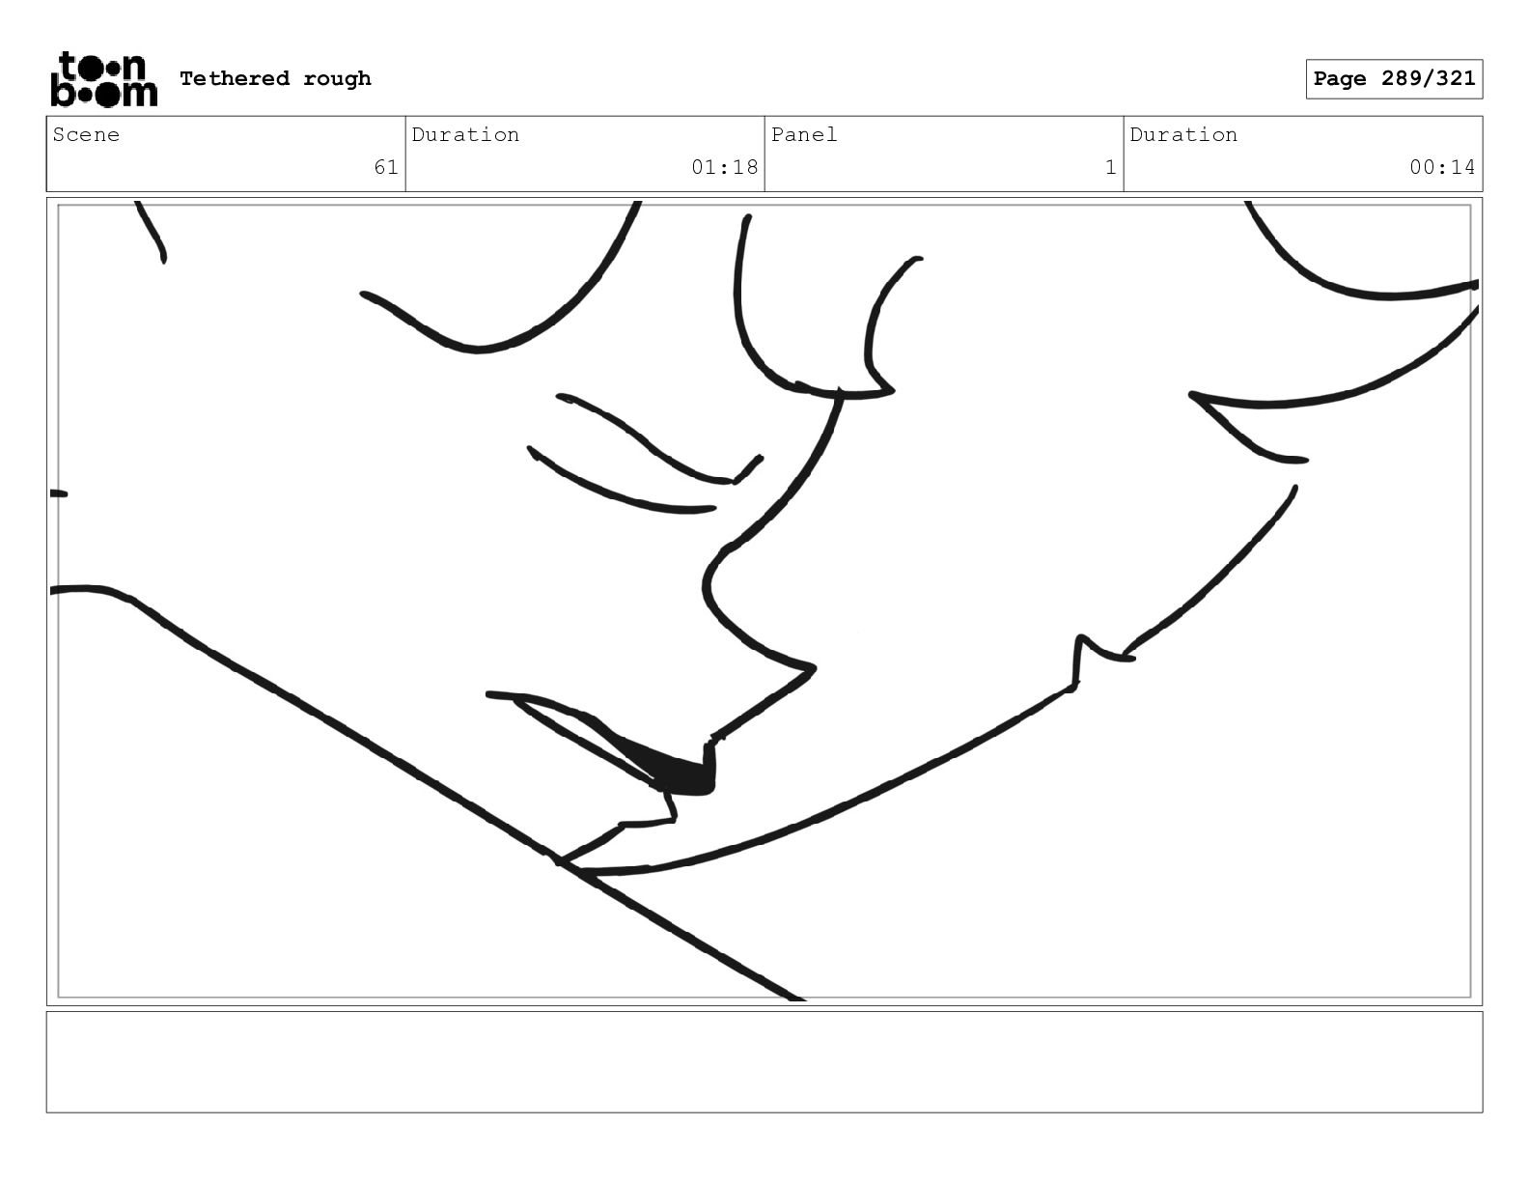This screenshot has height=1182, width=1529.
Task: Click the Toon Boom logo
Action: (x=103, y=78)
